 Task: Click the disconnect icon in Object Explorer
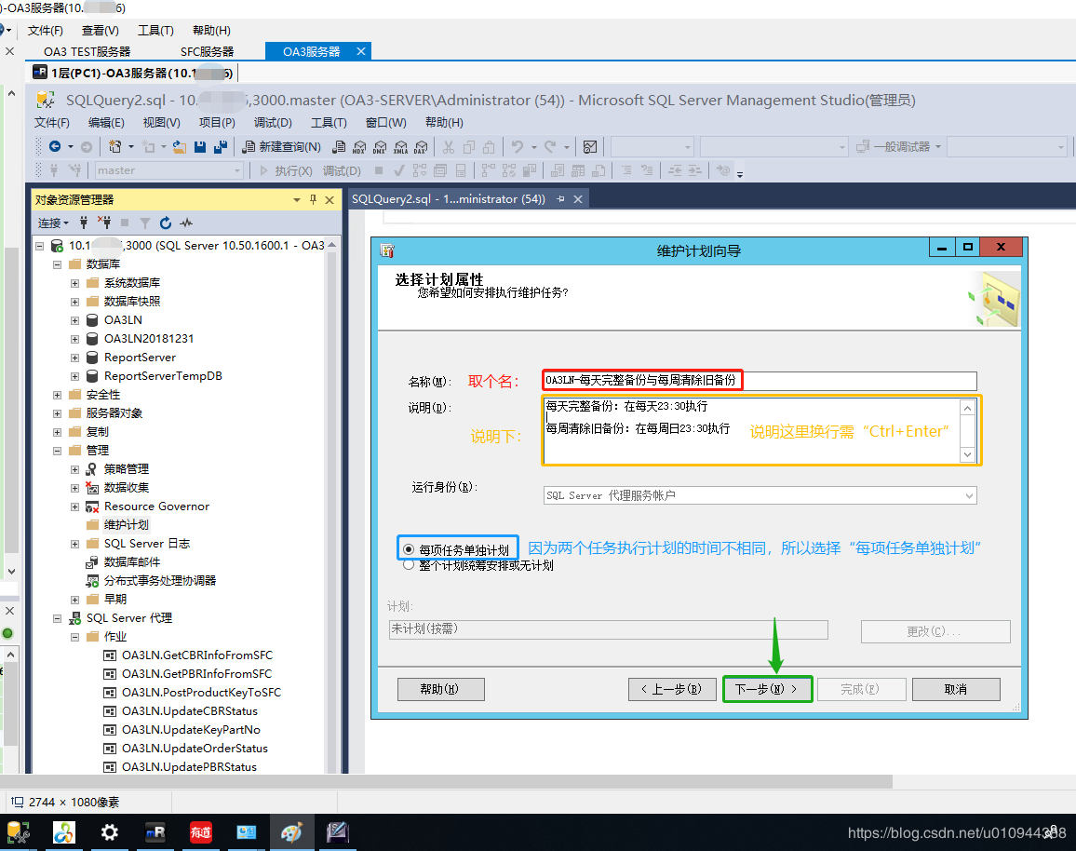click(104, 222)
